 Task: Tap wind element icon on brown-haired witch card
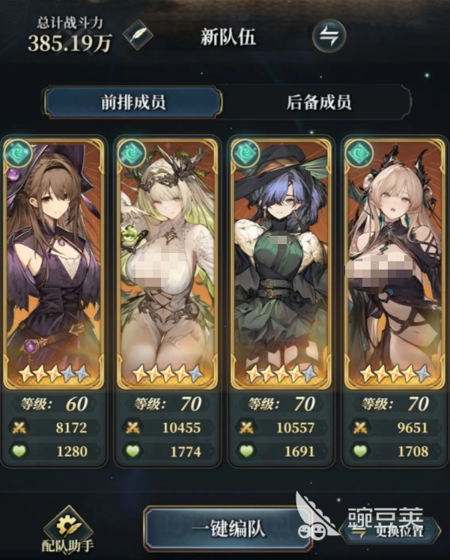click(17, 153)
